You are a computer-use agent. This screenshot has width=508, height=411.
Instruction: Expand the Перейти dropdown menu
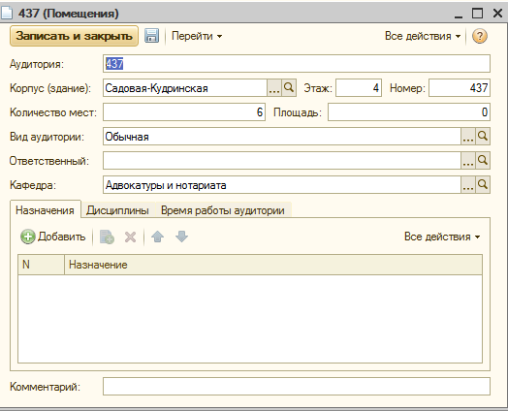(197, 36)
